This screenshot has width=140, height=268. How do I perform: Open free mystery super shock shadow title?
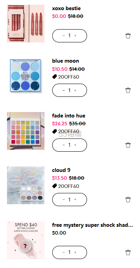click(92, 225)
